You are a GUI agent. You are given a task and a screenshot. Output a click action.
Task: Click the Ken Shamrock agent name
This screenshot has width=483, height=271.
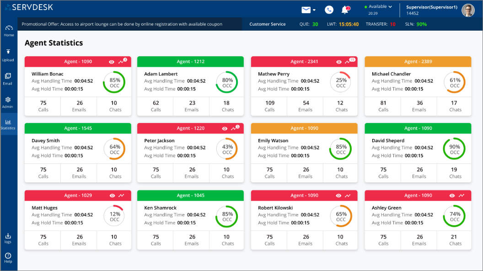point(160,208)
